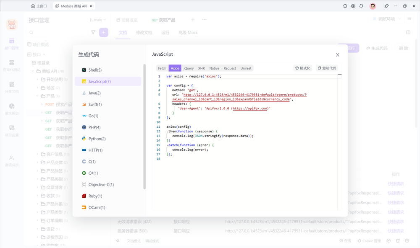The height and width of the screenshot is (248, 420).
Task: Switch to 调试模式 at the bottom
Action: click(151, 241)
